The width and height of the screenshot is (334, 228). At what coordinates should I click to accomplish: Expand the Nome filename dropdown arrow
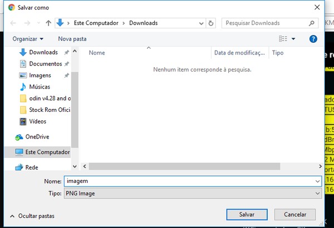317,181
